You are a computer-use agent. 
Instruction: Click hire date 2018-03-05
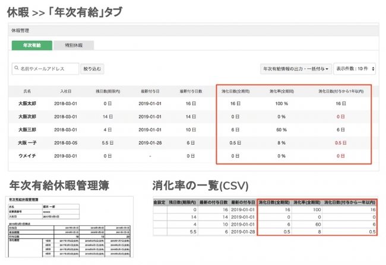(x=66, y=143)
